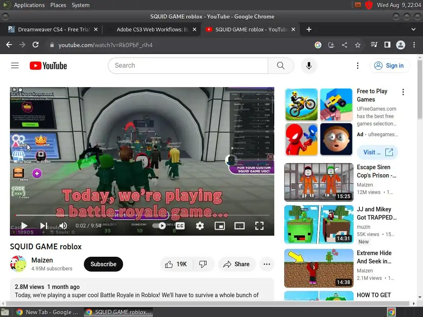Click the search magnifier button
This screenshot has height=317, width=423.
[280, 66]
